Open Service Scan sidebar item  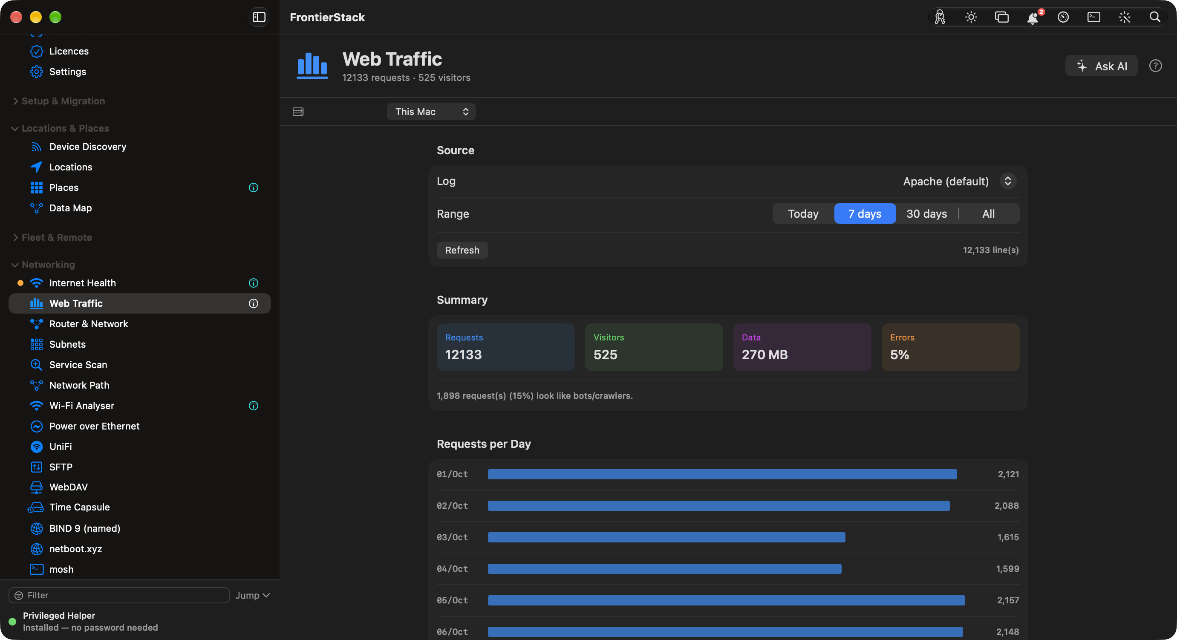coord(139,365)
